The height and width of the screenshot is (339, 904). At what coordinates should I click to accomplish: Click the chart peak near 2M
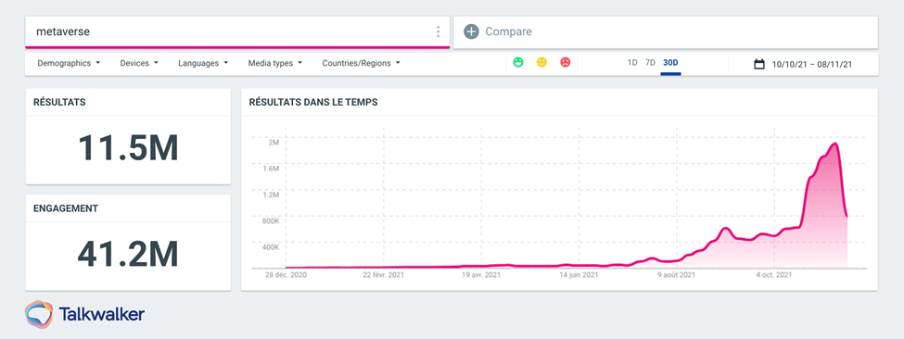[x=834, y=144]
